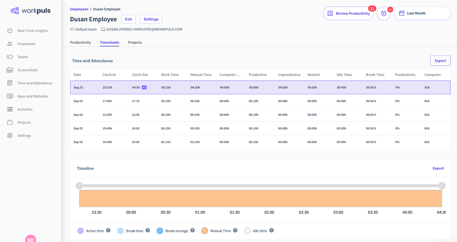Toggle Idle time legend circle

[247, 231]
